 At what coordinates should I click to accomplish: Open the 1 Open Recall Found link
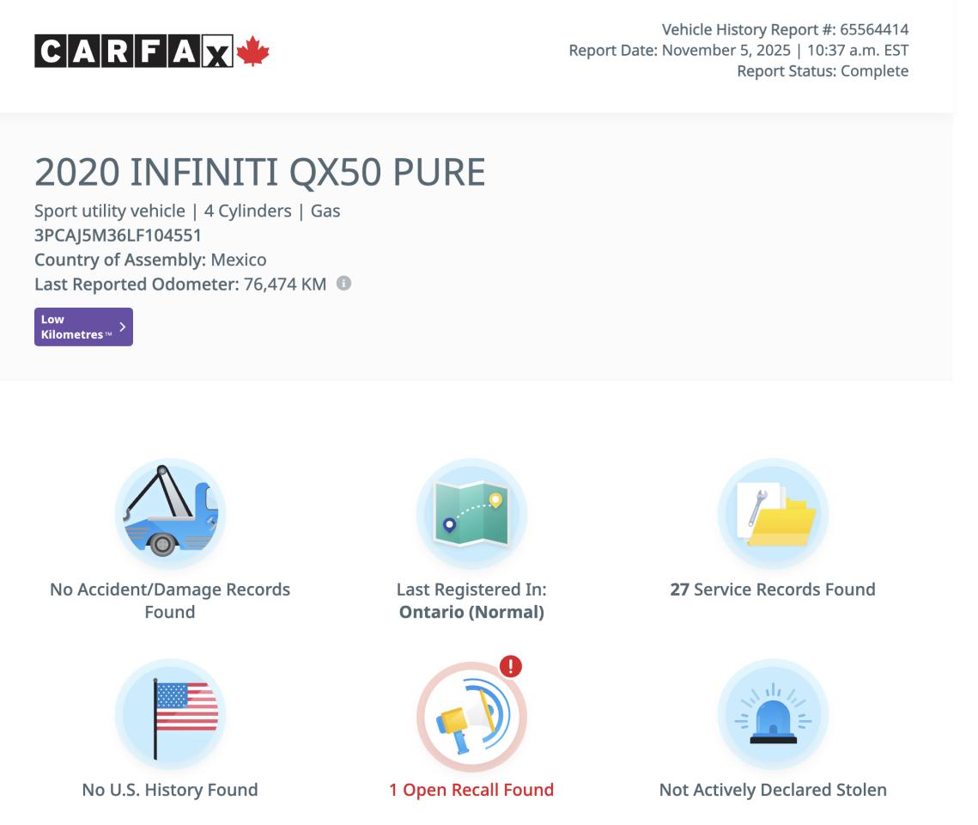[471, 790]
